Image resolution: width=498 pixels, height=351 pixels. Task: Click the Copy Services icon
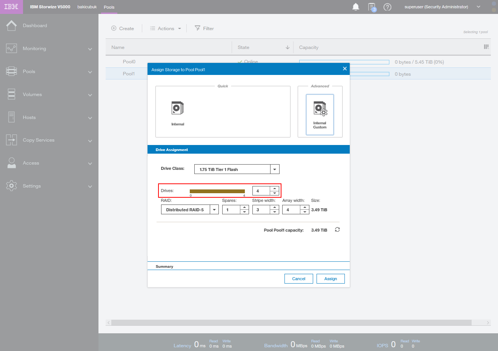click(11, 140)
